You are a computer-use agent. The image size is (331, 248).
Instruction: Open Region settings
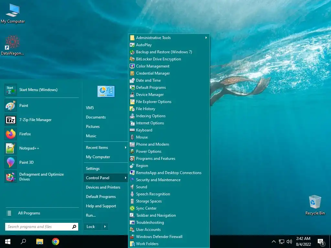169,166
